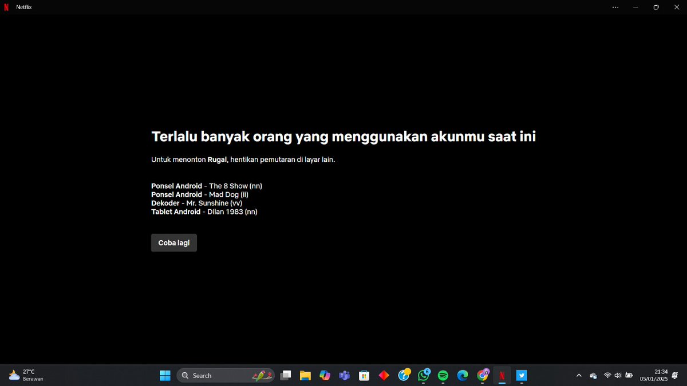Launch Microsoft Edge from the taskbar
687x386 pixels.
click(463, 376)
